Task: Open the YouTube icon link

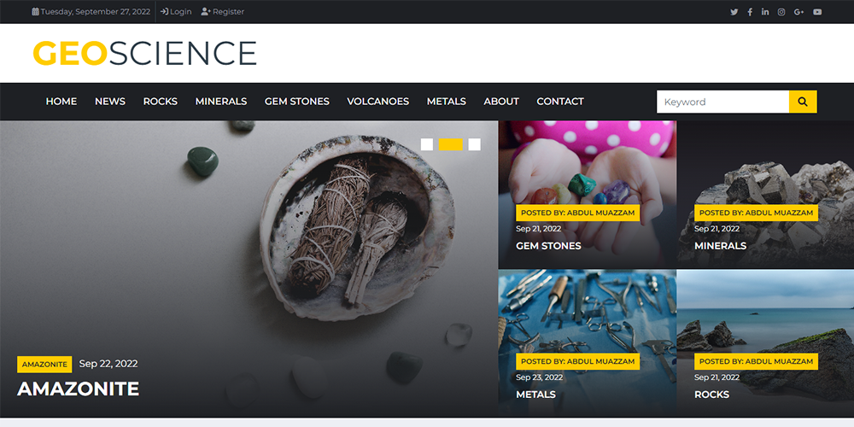Action: point(817,12)
